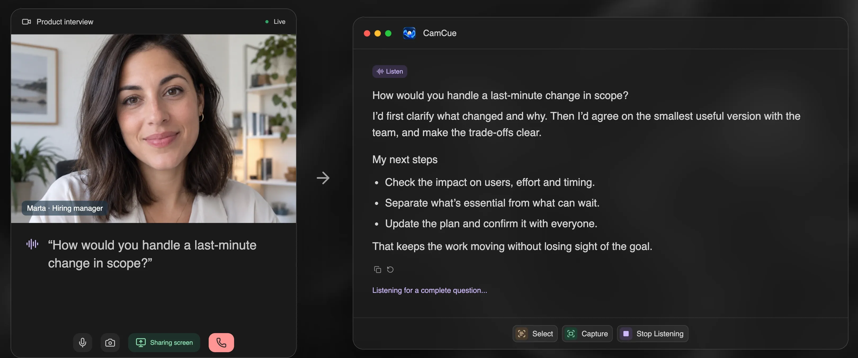Click the "My next steps" heading

[405, 159]
